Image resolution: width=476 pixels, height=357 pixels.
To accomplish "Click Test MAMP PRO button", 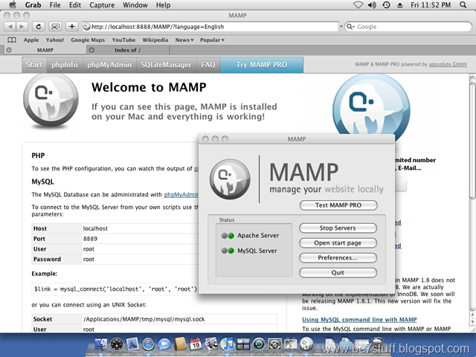I will (x=338, y=205).
